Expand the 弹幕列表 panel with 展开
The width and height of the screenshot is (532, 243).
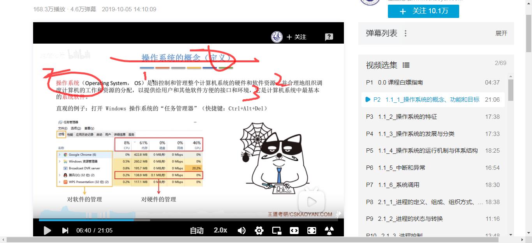[x=501, y=33]
